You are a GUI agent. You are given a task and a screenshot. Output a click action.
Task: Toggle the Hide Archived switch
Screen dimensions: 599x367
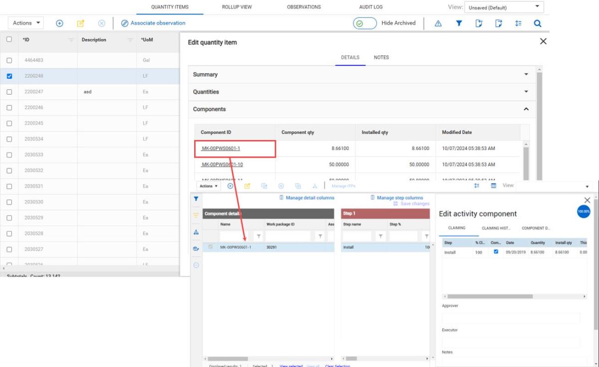pos(365,23)
